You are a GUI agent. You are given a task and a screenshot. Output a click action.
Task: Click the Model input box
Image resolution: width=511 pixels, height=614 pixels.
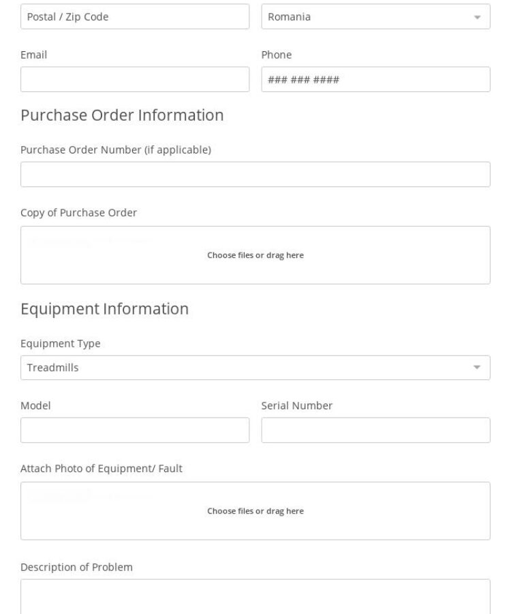pos(134,430)
